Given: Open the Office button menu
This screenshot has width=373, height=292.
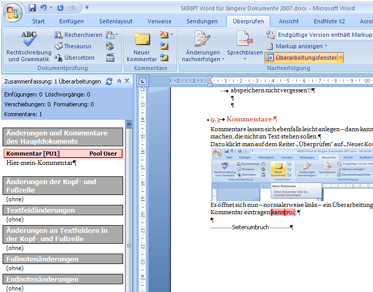Looking at the screenshot, I should point(12,13).
